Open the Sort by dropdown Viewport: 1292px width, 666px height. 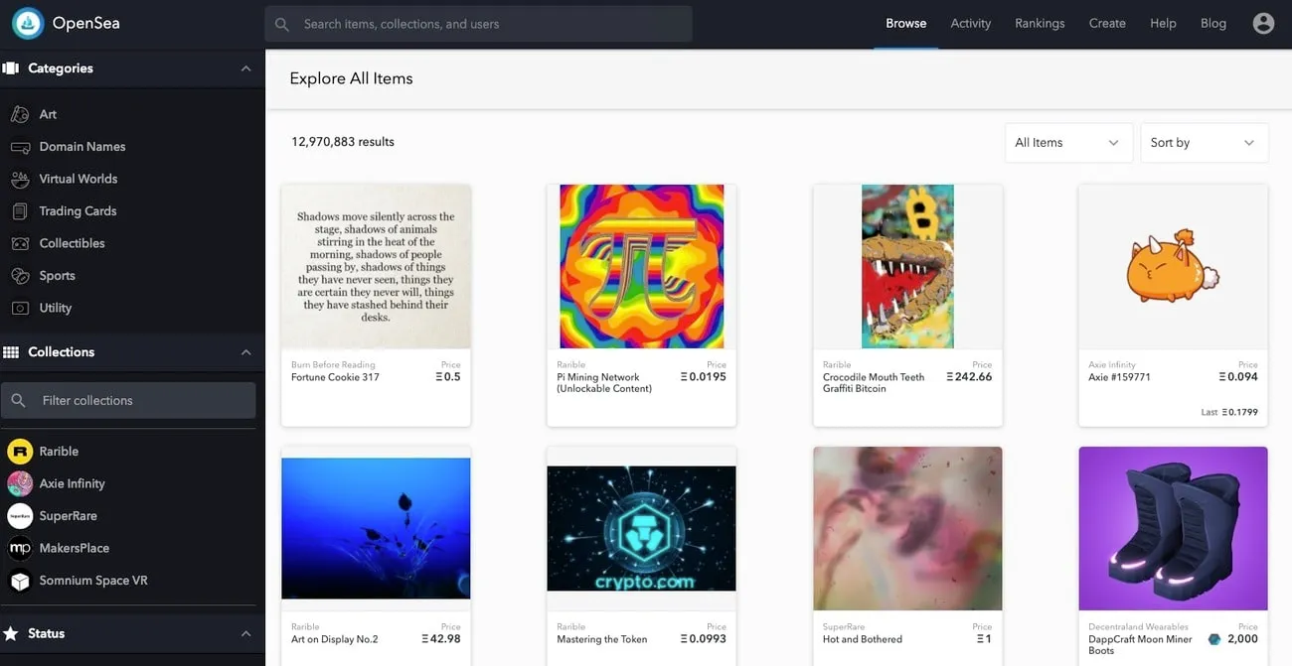coord(1205,143)
